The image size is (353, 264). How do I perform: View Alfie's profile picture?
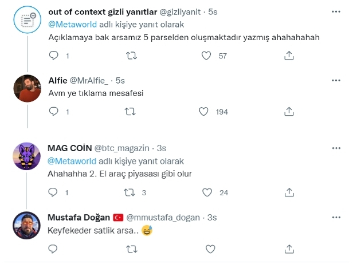pos(26,88)
